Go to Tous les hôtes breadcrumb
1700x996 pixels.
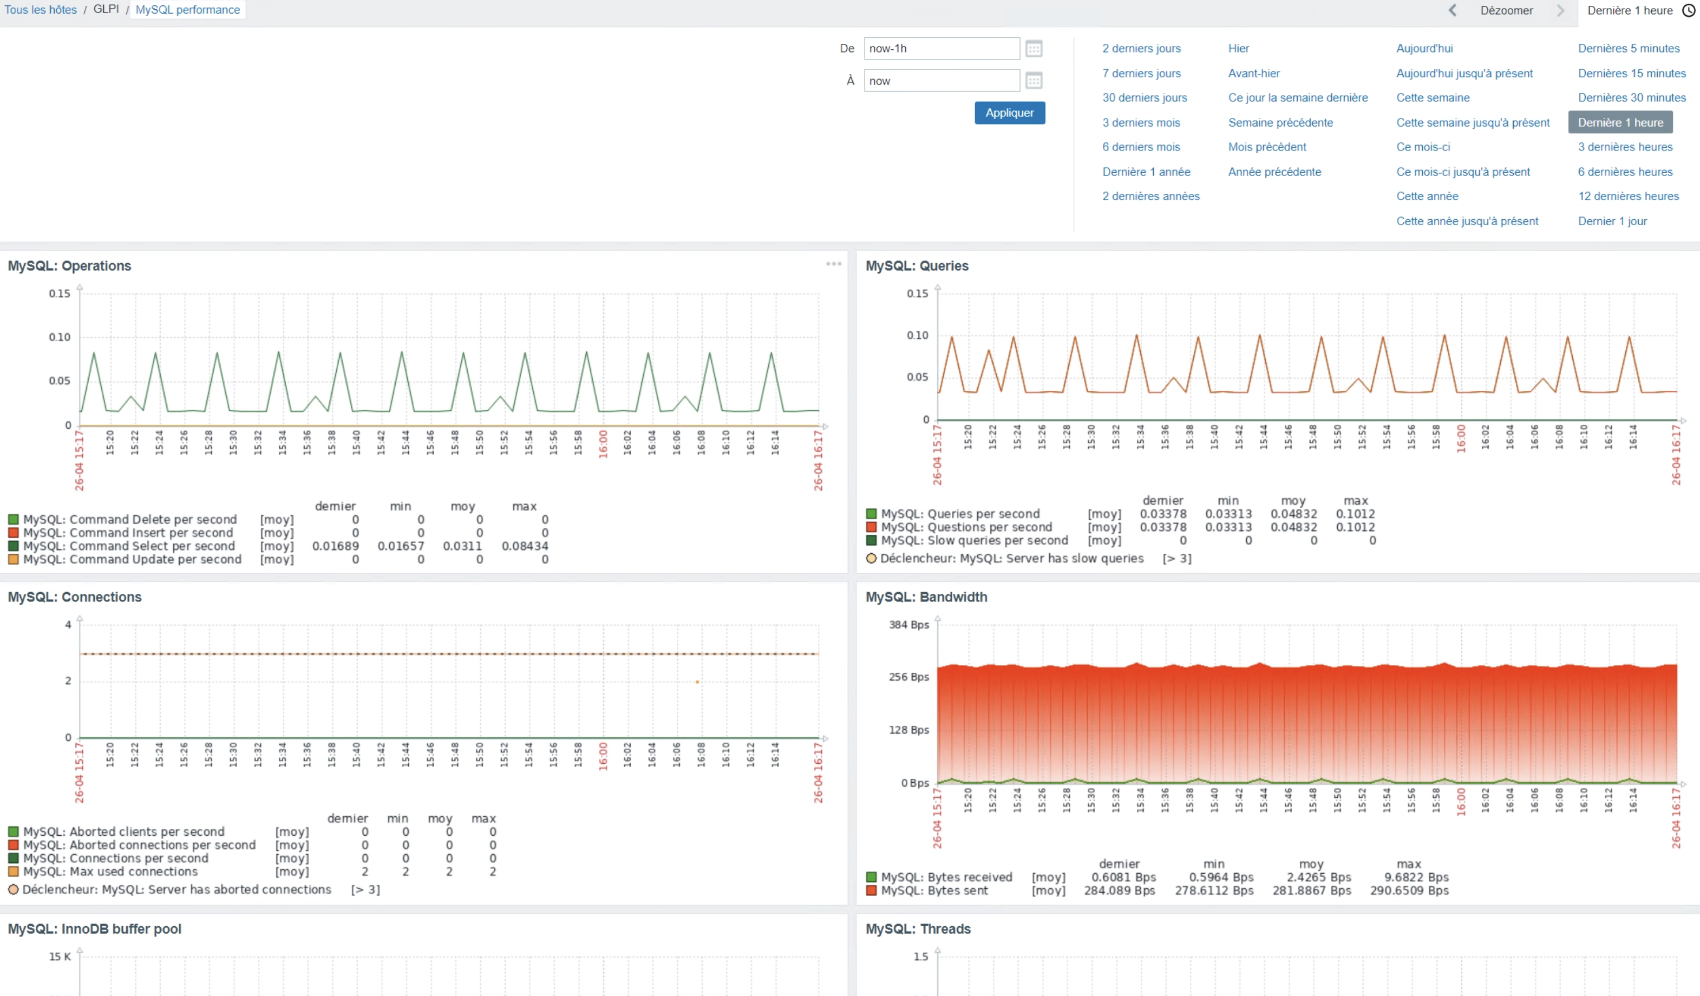click(x=41, y=9)
